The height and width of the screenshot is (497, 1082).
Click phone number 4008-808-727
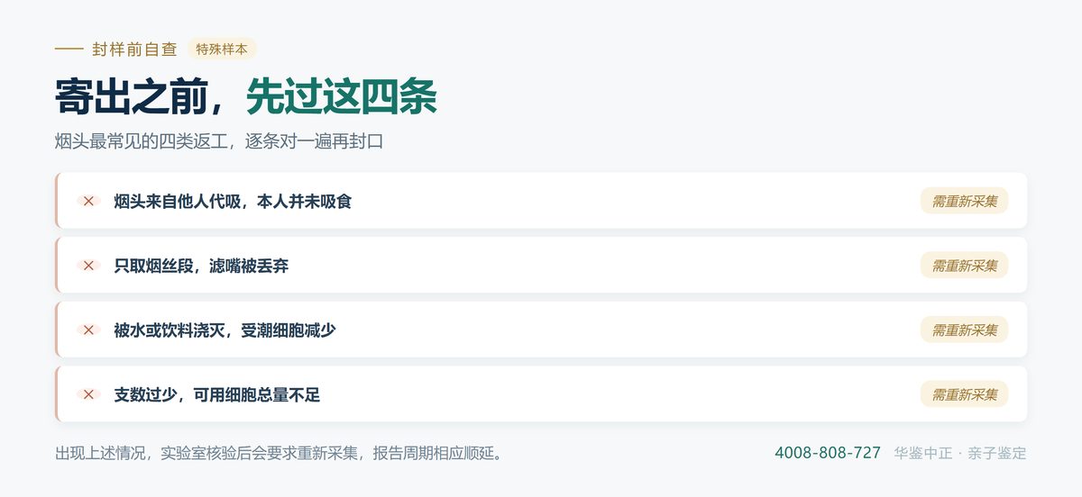828,453
